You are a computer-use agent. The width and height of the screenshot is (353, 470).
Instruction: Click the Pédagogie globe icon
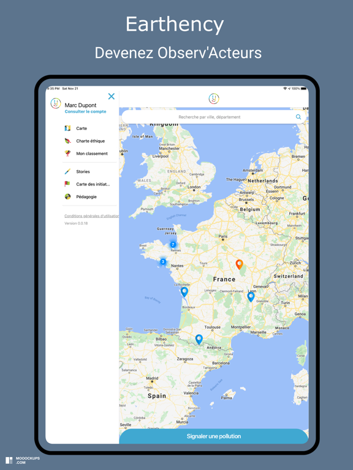coord(67,196)
